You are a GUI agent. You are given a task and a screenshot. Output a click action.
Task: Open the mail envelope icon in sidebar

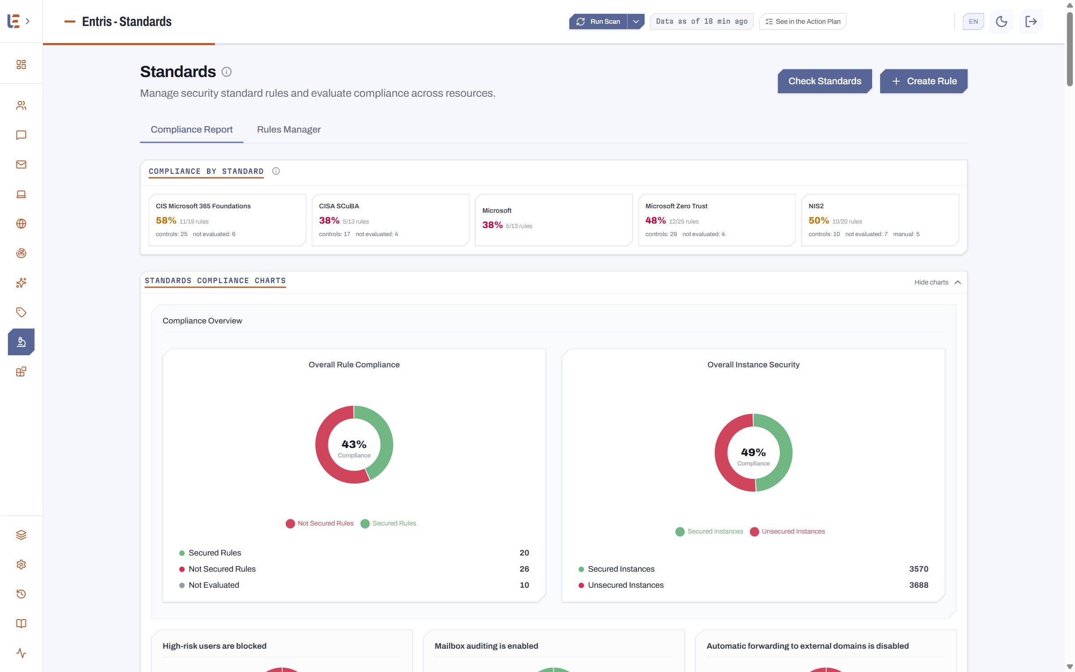21,164
